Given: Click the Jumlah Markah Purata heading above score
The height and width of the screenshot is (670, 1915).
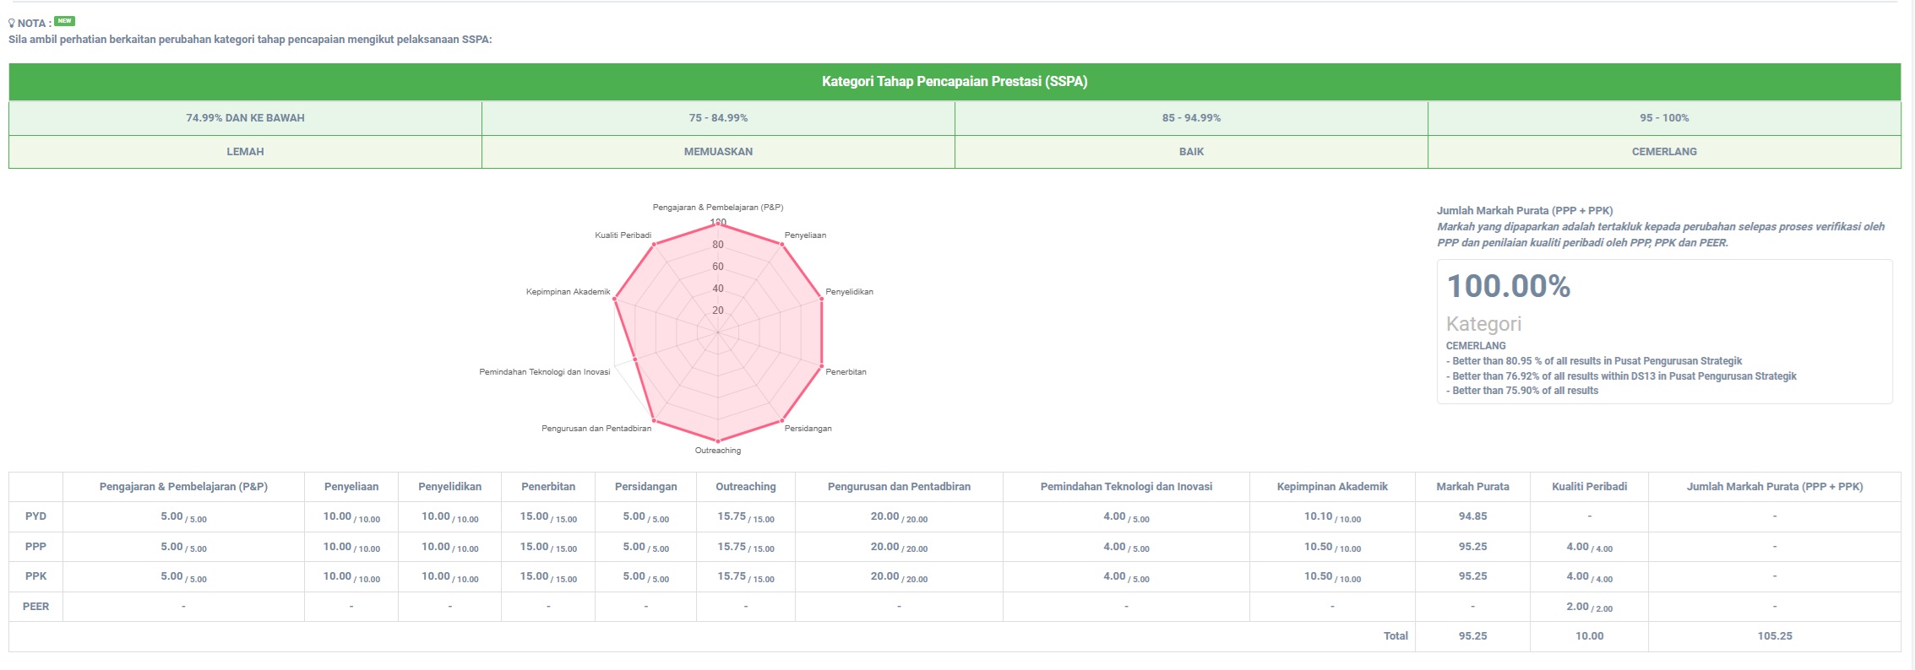Looking at the screenshot, I should pos(1524,211).
